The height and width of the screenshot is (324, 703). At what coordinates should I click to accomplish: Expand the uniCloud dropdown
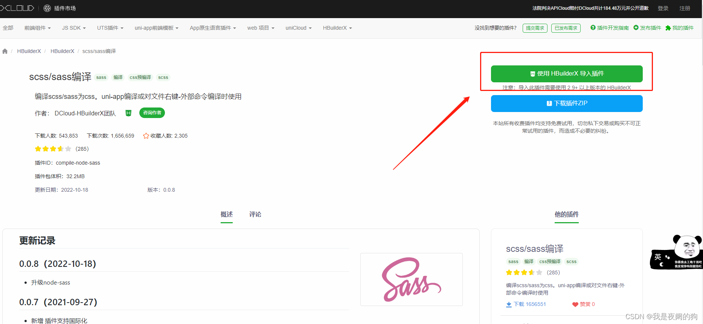click(x=299, y=28)
